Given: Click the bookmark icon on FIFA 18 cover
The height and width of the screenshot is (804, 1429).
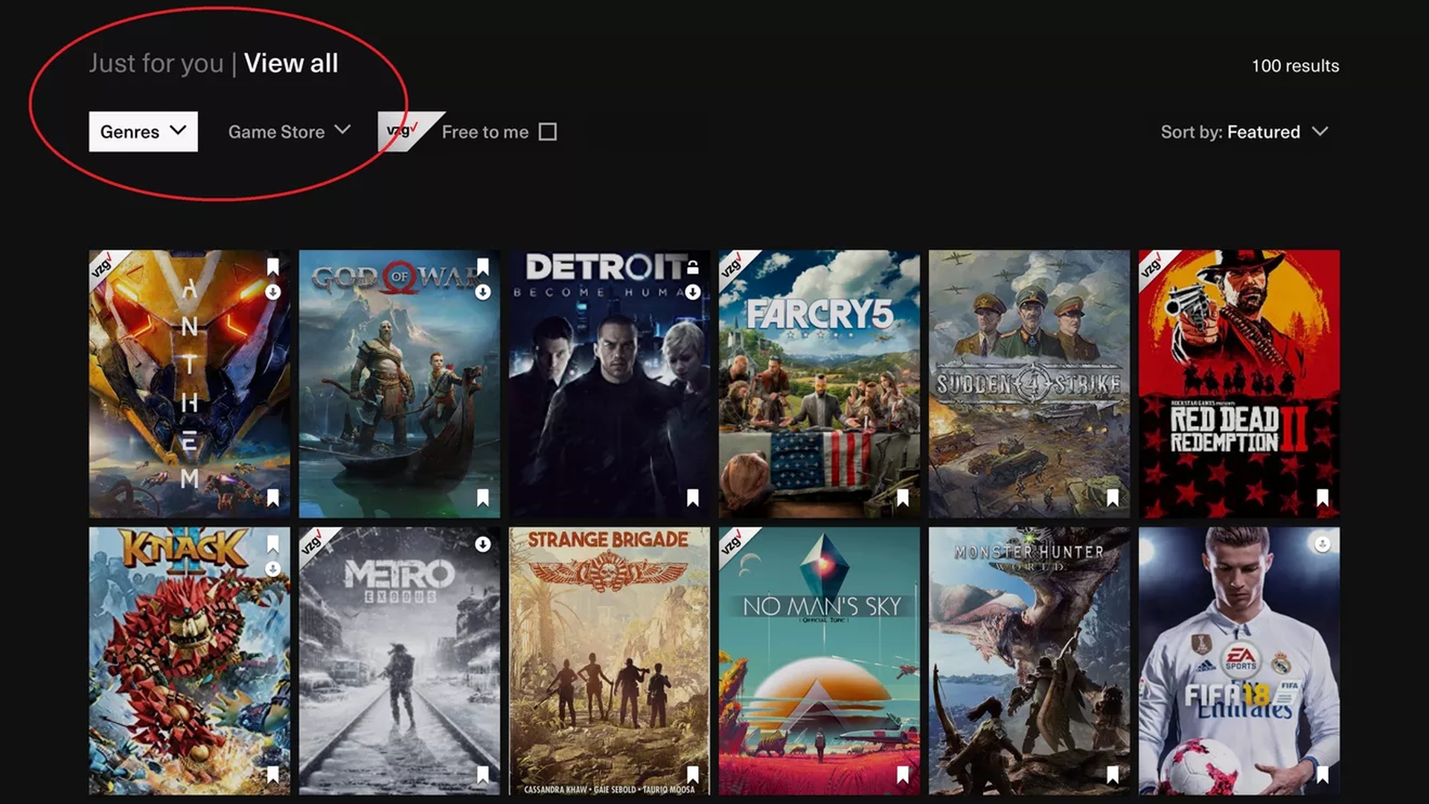Looking at the screenshot, I should [1323, 775].
